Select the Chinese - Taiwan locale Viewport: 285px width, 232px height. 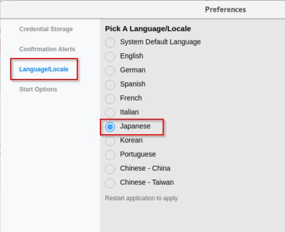110,183
